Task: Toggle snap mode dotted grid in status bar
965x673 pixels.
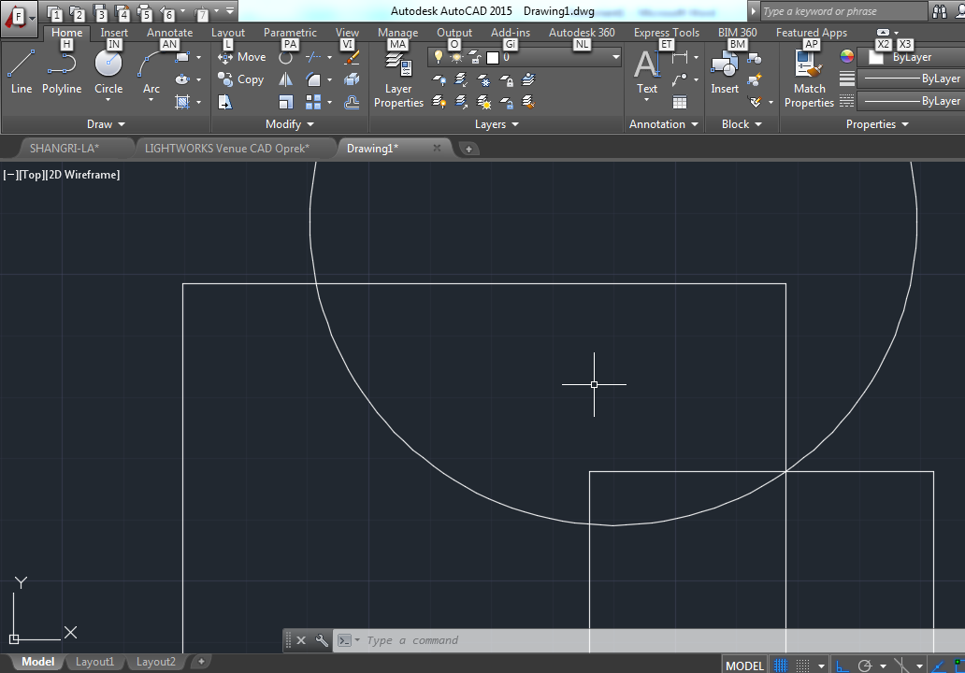Action: pyautogui.click(x=803, y=665)
